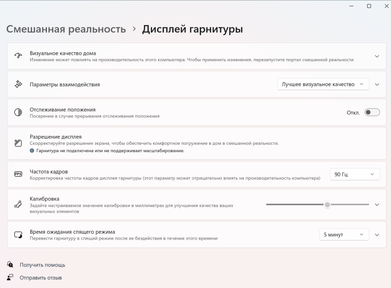The image size is (391, 288).
Task: Open the 5 минут sleep timeout dropdown
Action: click(344, 235)
